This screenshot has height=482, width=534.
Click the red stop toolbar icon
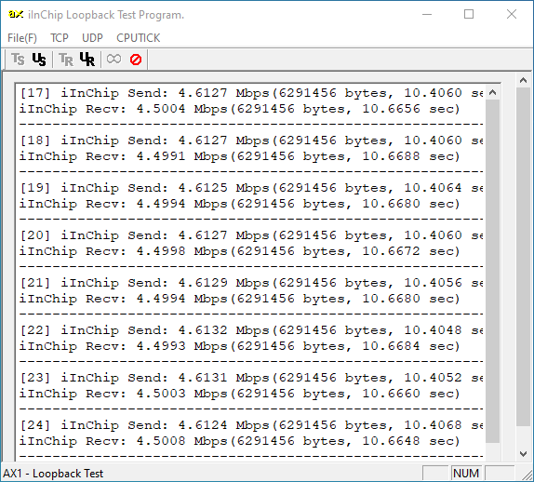[136, 60]
